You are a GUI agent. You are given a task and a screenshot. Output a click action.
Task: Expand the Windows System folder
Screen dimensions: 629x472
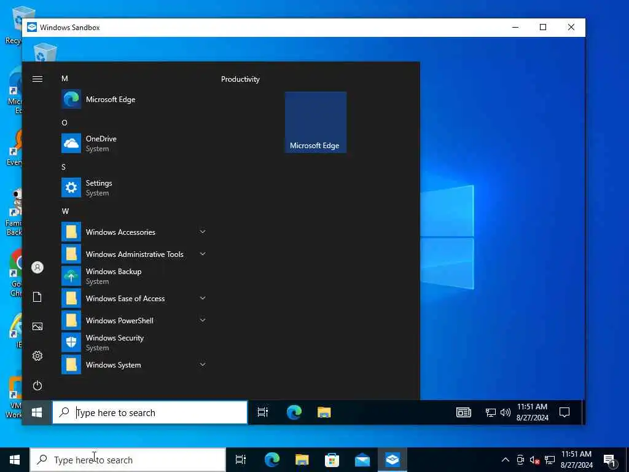pyautogui.click(x=133, y=364)
